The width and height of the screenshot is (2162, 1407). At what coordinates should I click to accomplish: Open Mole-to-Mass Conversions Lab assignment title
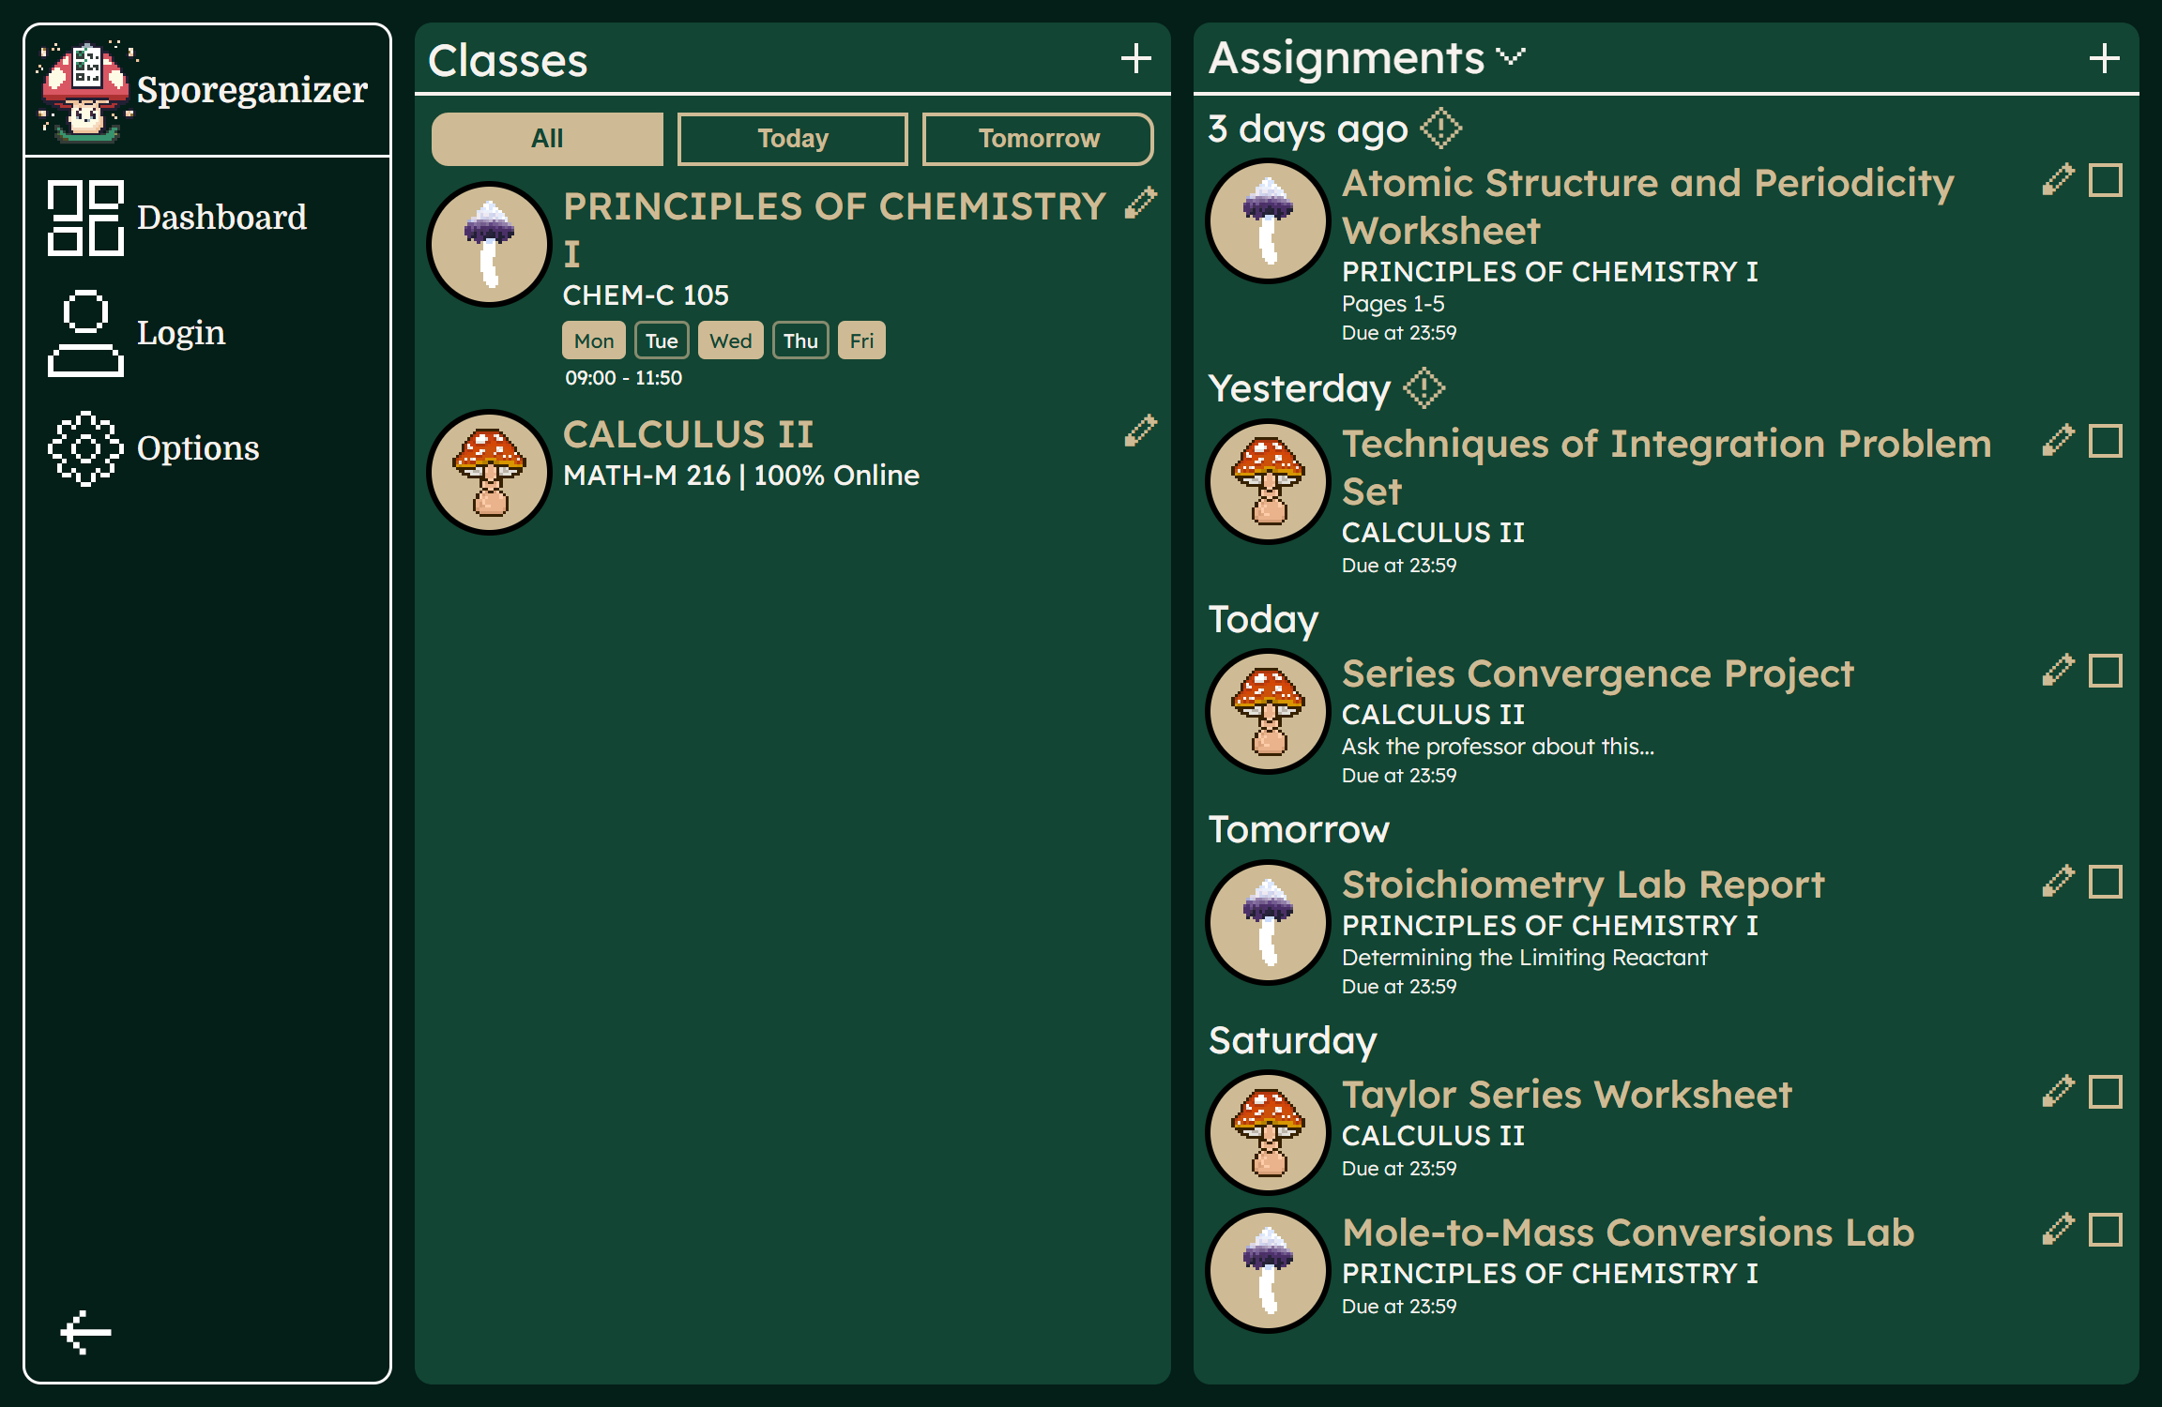tap(1627, 1233)
